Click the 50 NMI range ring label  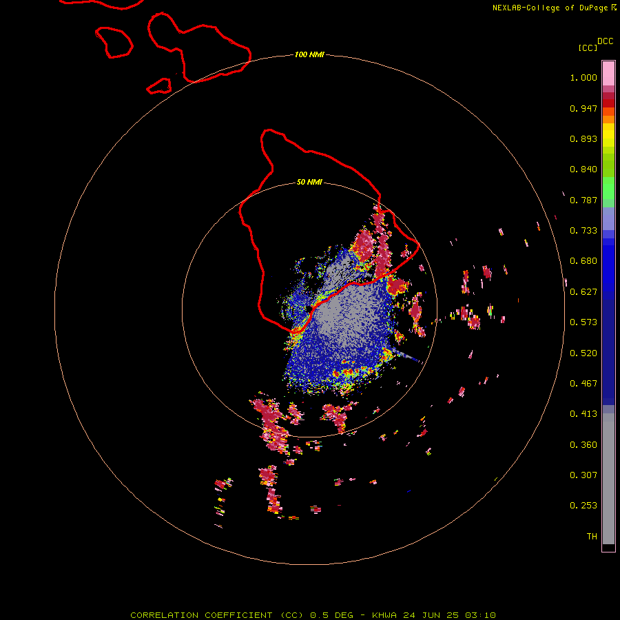point(309,183)
